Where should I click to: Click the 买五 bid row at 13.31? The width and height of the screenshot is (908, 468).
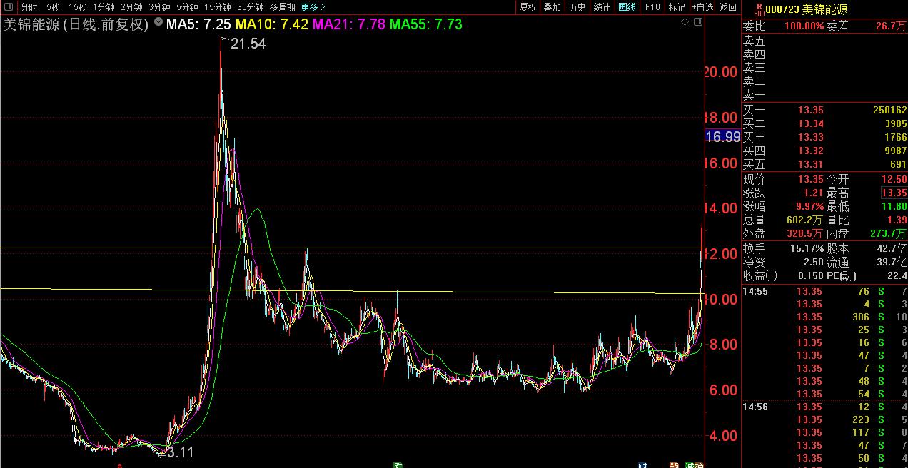click(x=824, y=164)
